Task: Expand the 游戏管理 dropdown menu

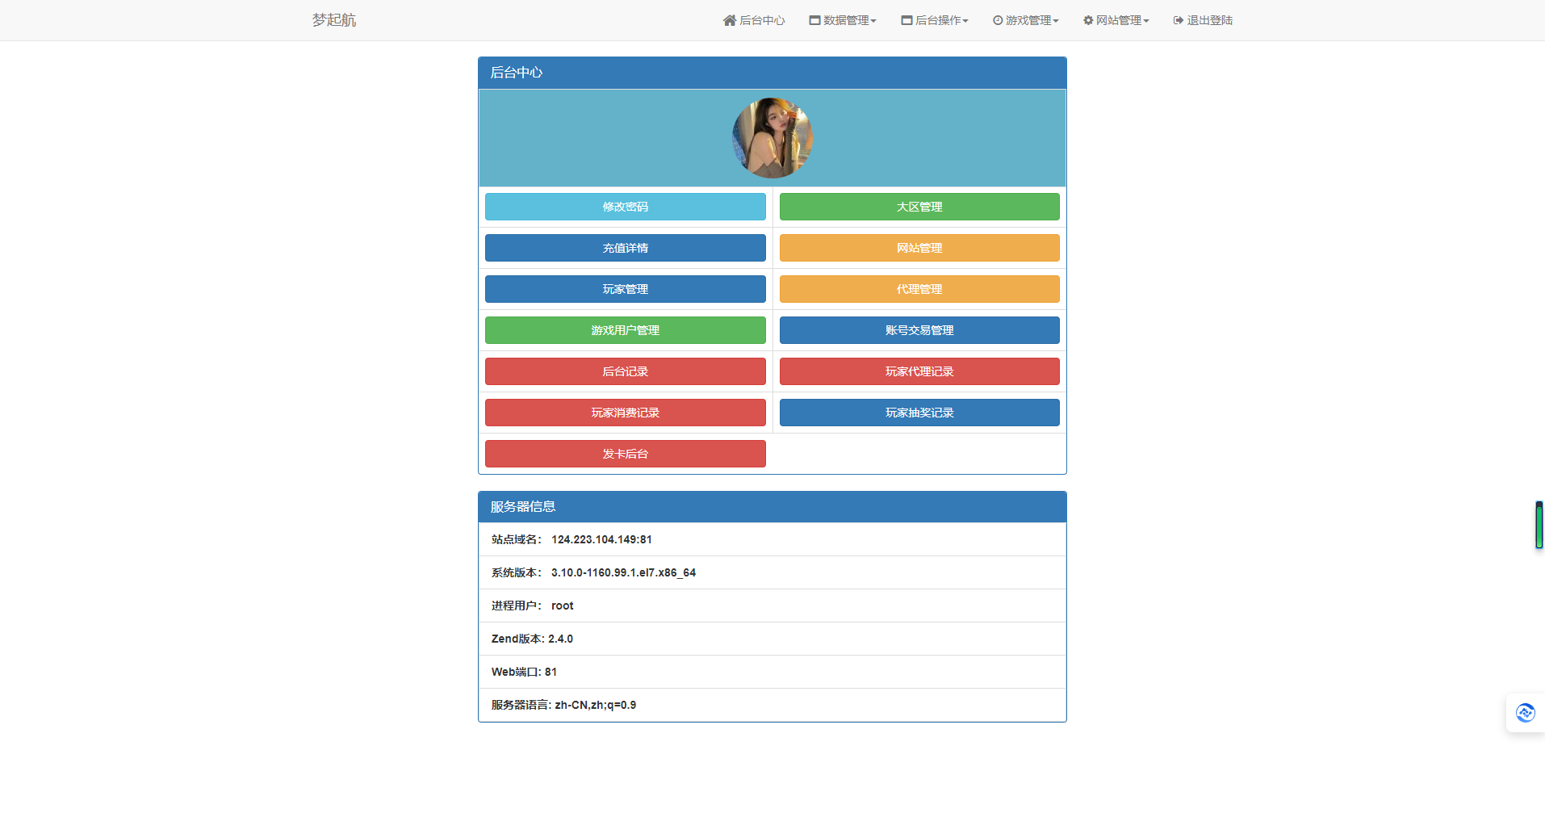Action: 1026,20
